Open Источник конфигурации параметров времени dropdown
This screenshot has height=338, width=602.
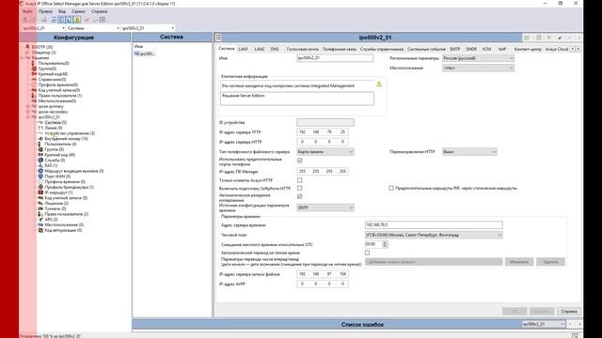click(325, 207)
